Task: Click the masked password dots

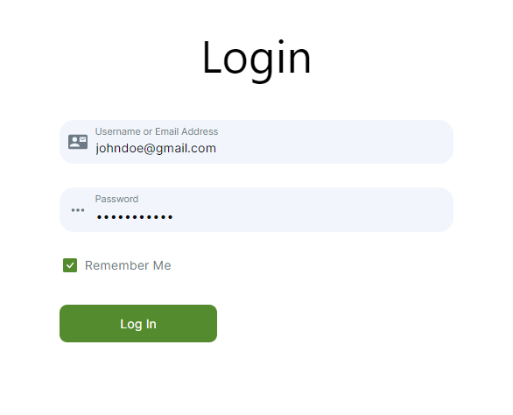Action: point(135,216)
